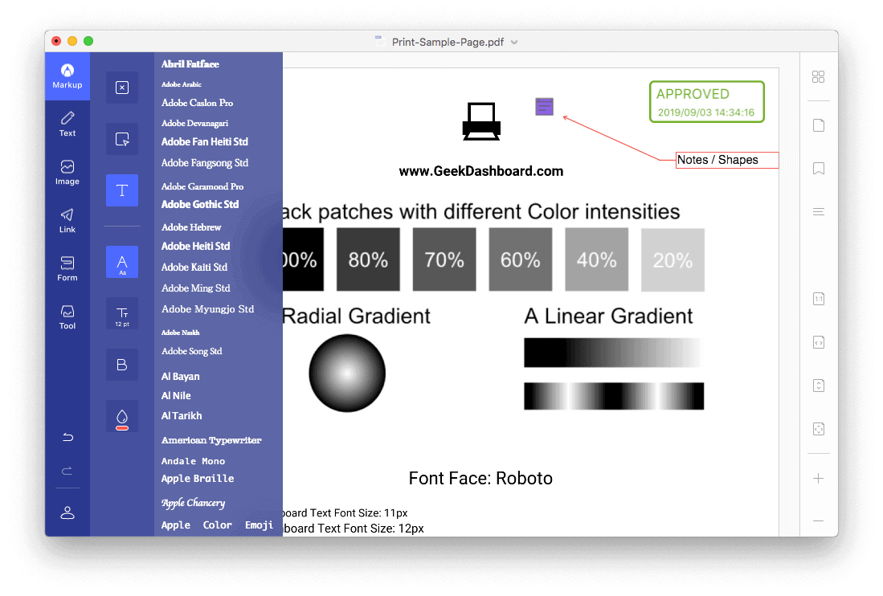The image size is (883, 596).
Task: Toggle bold text formatting
Action: click(121, 364)
